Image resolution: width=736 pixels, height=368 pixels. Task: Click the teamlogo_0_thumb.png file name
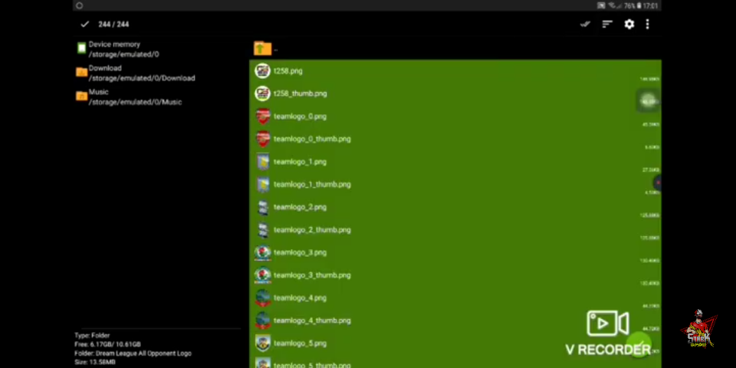pyautogui.click(x=312, y=140)
